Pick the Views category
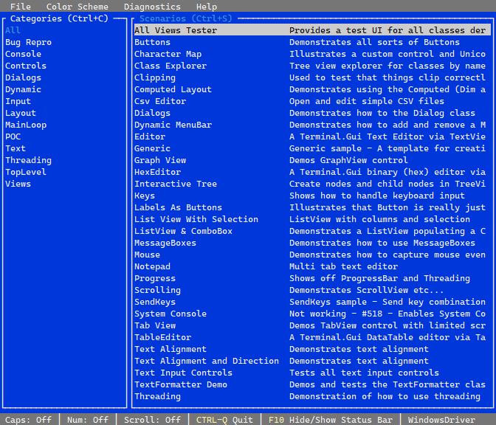Image resolution: width=496 pixels, height=425 pixels. click(18, 184)
